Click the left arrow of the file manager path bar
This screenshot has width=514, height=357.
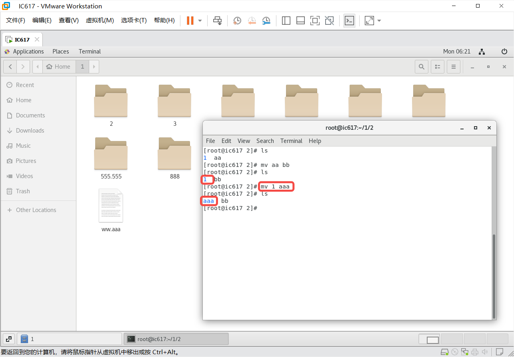tap(37, 67)
